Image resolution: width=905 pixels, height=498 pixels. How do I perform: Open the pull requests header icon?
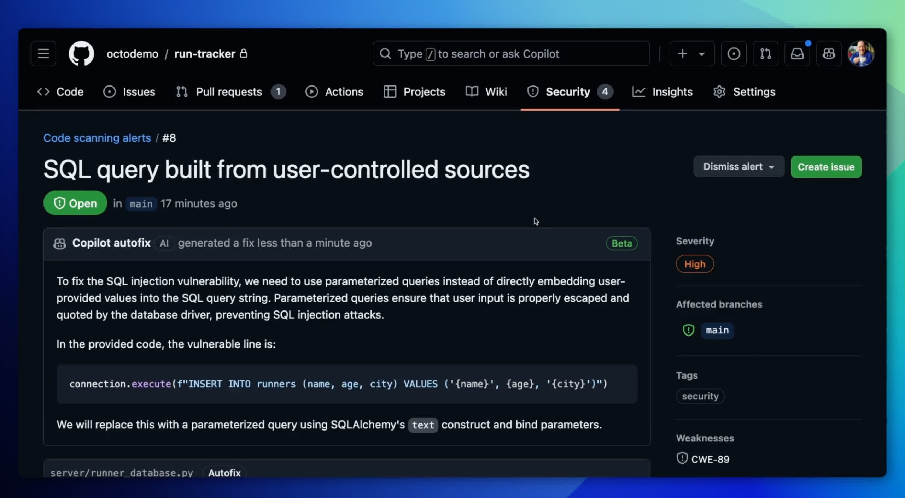point(765,54)
